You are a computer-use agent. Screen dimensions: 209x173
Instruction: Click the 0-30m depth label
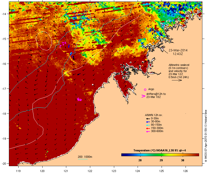point(155,119)
